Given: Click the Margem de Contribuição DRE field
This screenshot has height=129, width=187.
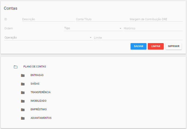Looking at the screenshot, I should pos(156,19).
